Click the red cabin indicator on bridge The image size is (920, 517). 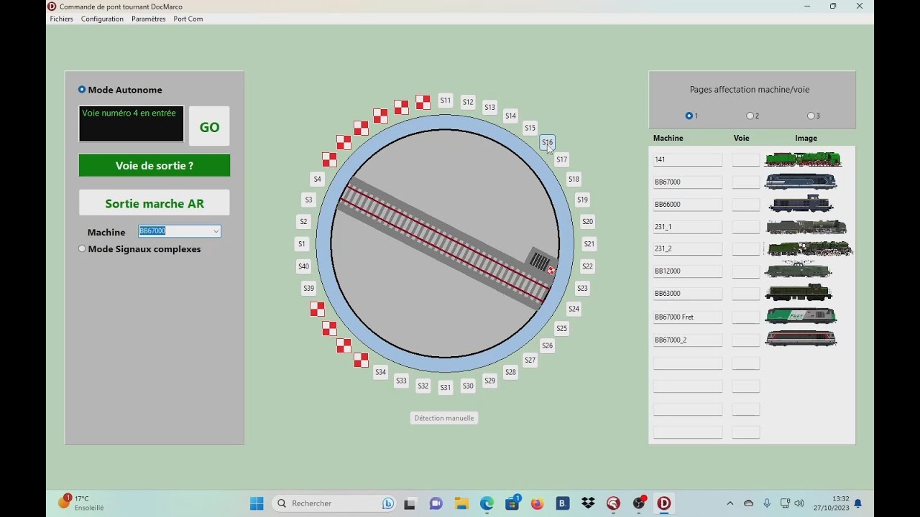(551, 270)
